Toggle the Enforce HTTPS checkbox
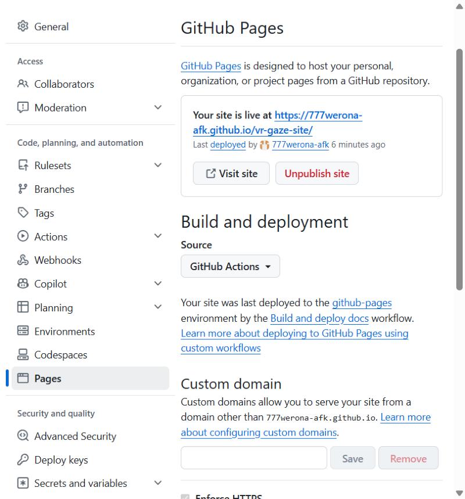This screenshot has width=465, height=499. (x=185, y=497)
